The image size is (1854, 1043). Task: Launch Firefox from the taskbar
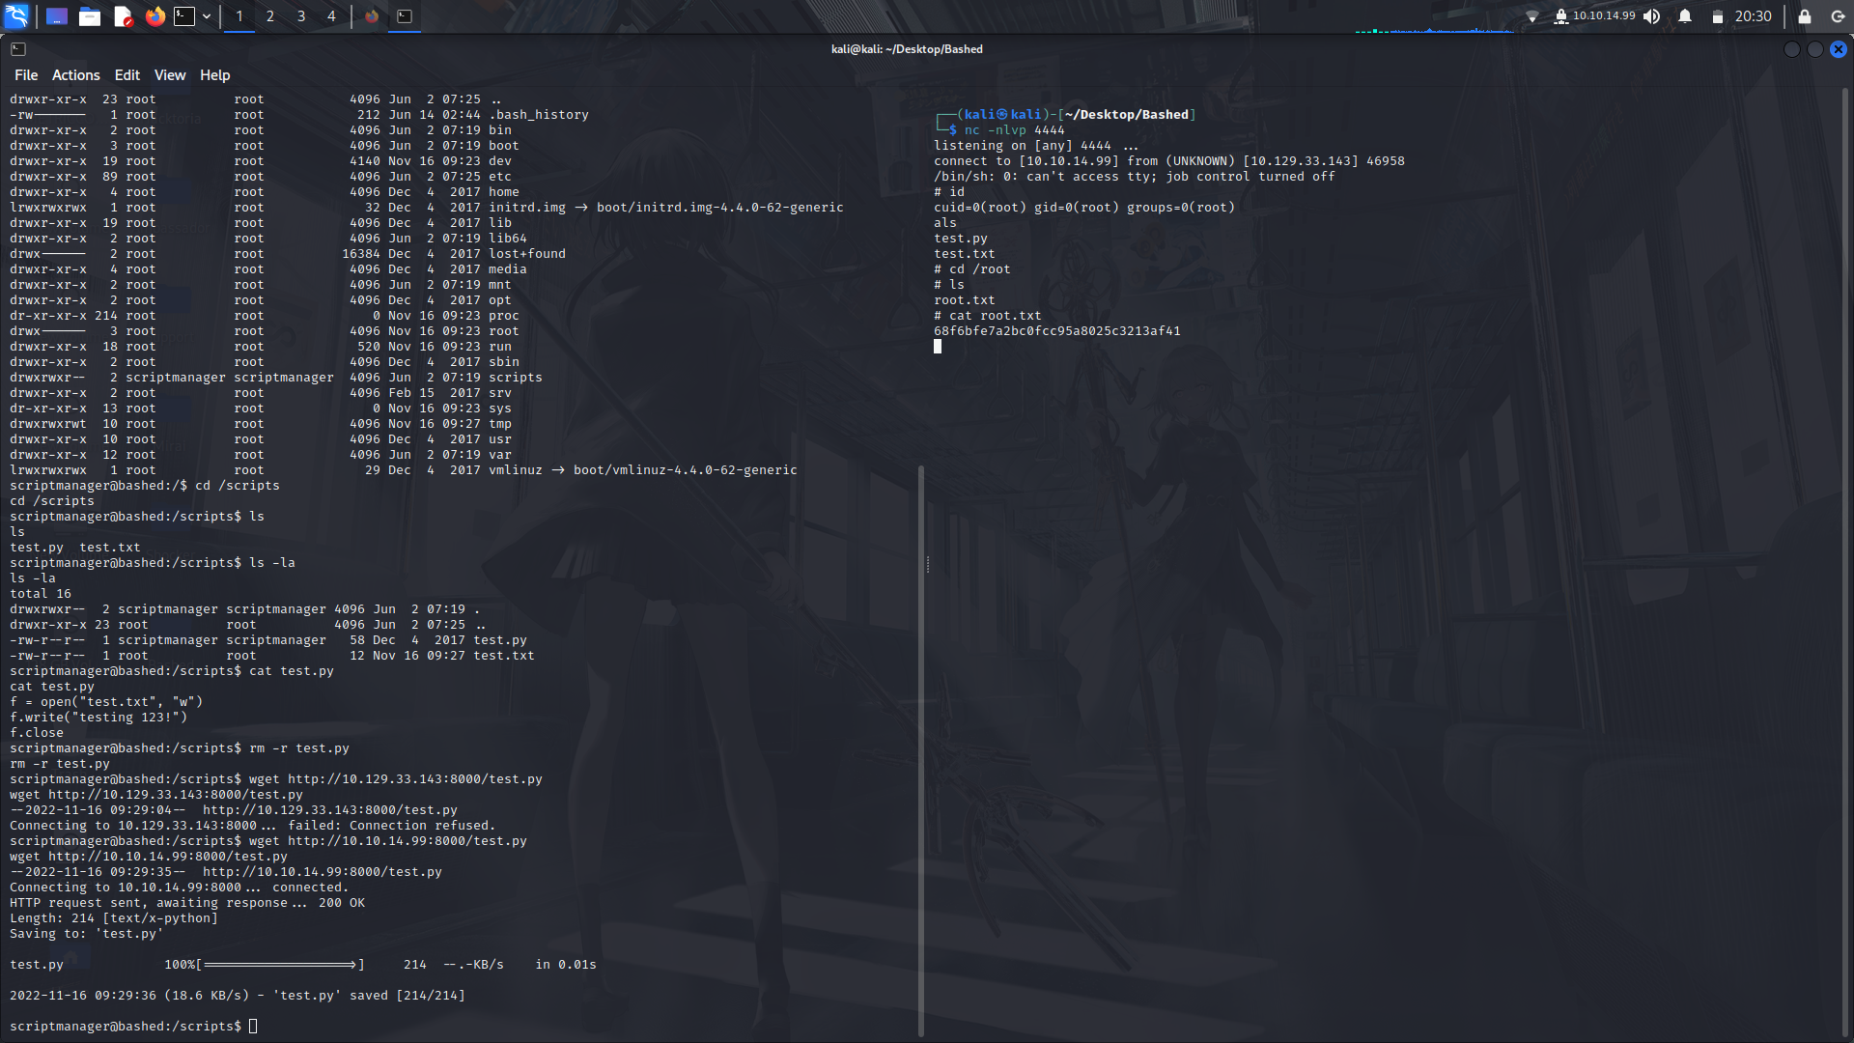154,15
